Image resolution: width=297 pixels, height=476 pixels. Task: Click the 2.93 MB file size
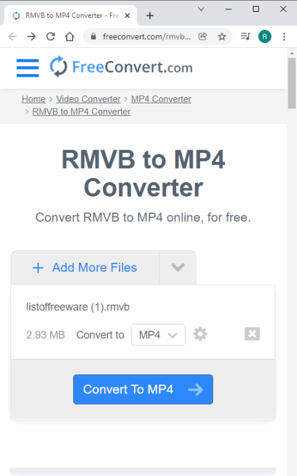coord(46,335)
